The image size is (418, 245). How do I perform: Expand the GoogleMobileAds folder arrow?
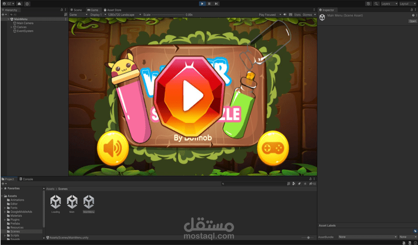[x=5, y=212]
